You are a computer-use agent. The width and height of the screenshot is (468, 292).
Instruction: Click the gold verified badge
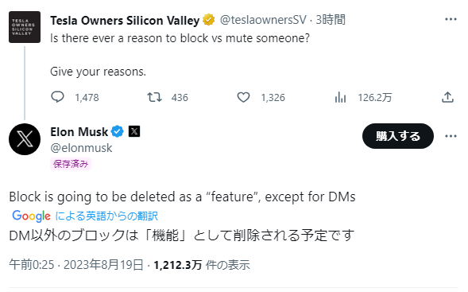pos(209,20)
